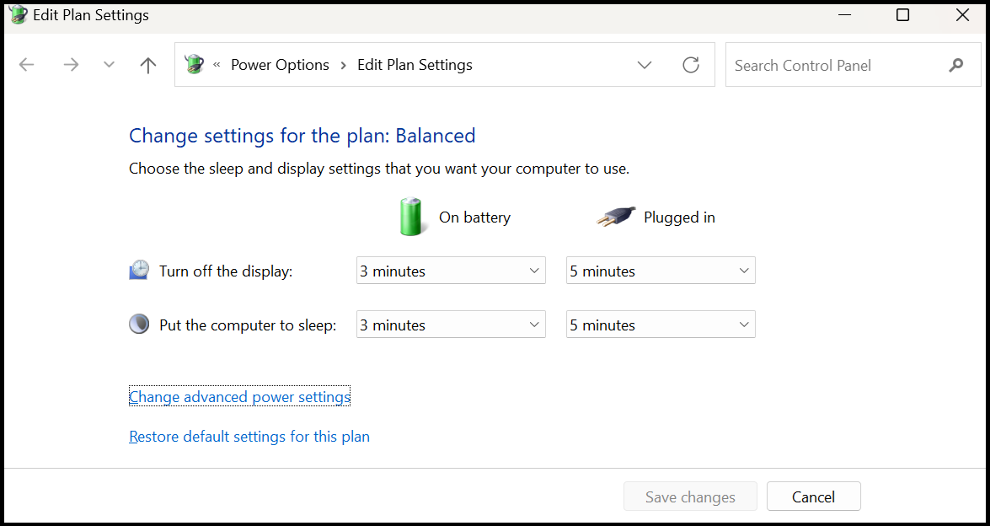The width and height of the screenshot is (990, 526).
Task: Click the Forward navigation arrow
Action: (71, 65)
